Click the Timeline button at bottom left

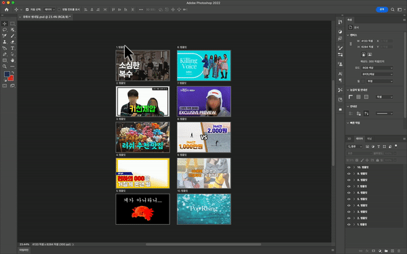[x=24, y=250]
